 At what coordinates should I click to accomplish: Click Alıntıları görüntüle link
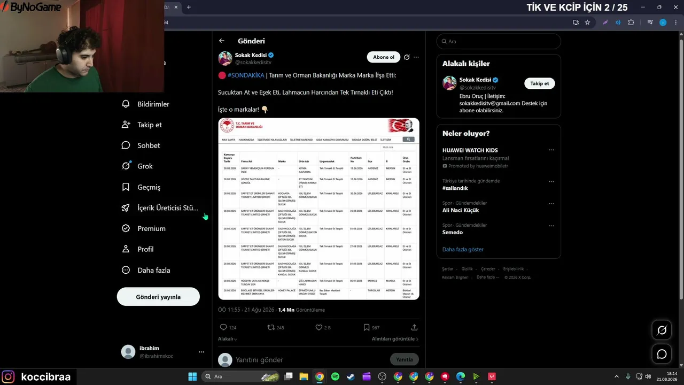click(x=395, y=339)
